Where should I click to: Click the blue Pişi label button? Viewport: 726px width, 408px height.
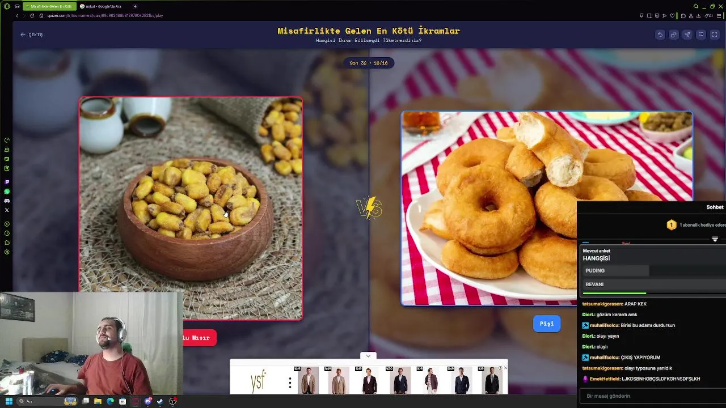click(547, 324)
